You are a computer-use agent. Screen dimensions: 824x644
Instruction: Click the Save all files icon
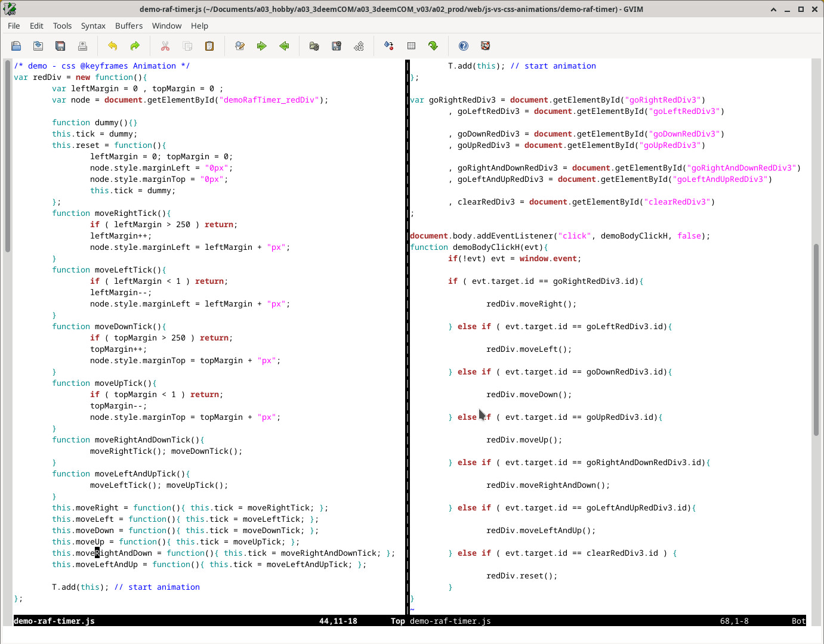click(x=60, y=46)
